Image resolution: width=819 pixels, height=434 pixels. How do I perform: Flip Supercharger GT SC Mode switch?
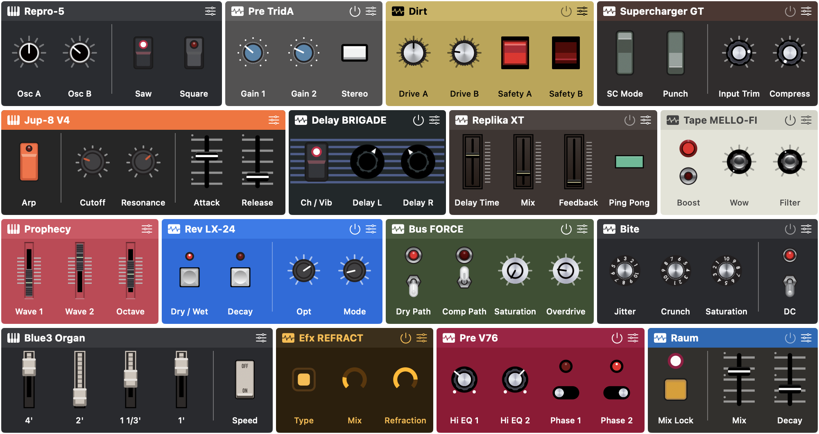pos(625,53)
